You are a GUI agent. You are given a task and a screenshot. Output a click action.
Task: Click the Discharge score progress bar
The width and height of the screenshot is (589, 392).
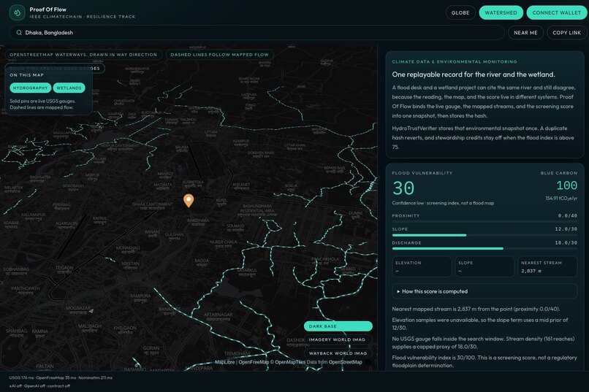click(484, 248)
